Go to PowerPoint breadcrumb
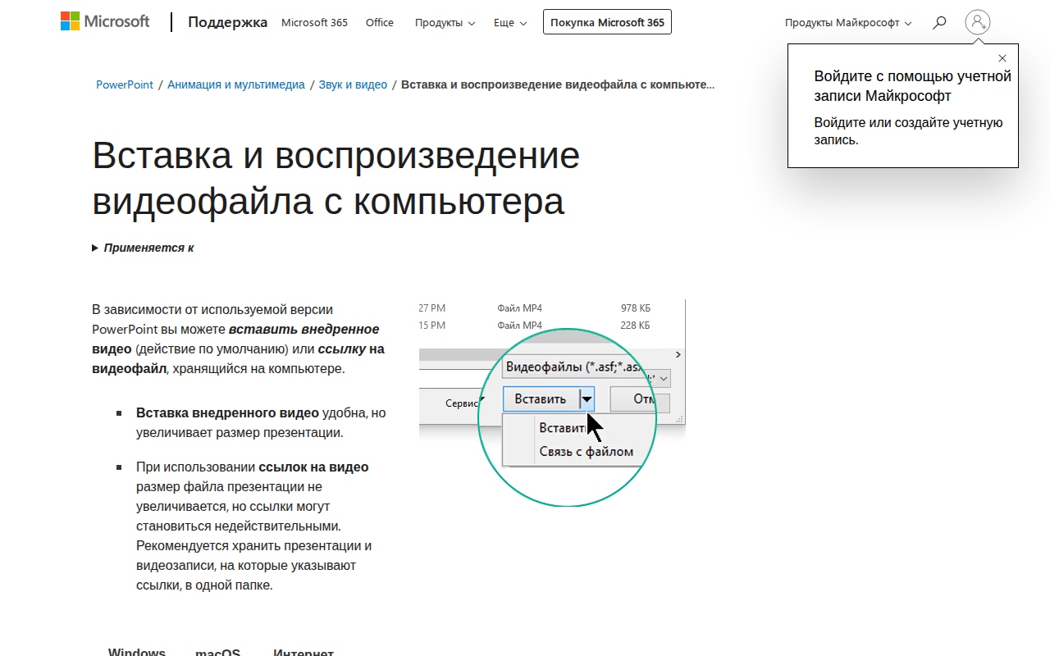 [125, 84]
